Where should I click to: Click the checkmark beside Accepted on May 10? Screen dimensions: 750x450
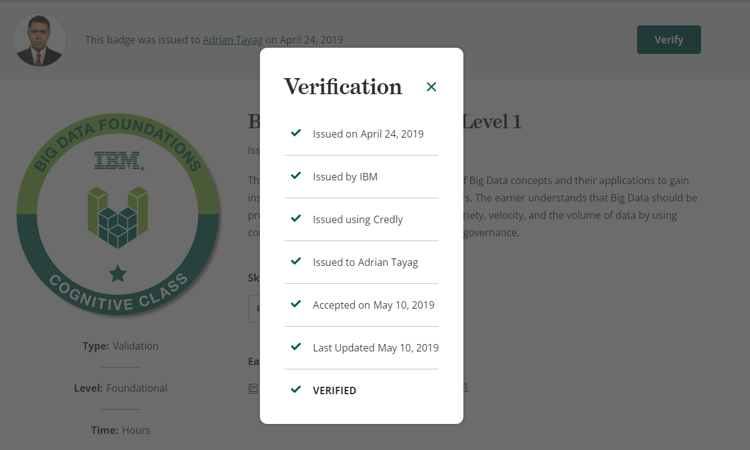point(296,304)
